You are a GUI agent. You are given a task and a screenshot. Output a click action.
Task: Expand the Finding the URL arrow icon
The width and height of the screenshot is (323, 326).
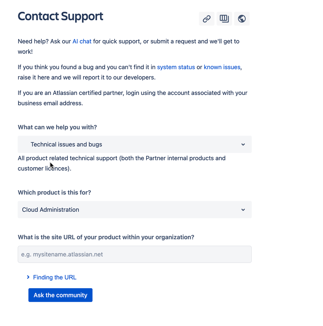tap(28, 277)
